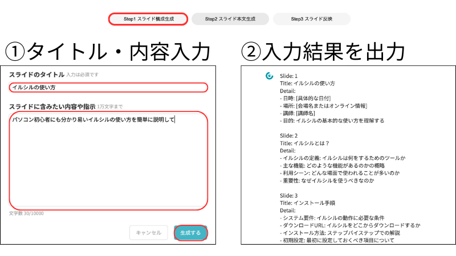The width and height of the screenshot is (456, 256).
Task: Click the 'Slide: 3' heading text
Action: click(x=288, y=196)
